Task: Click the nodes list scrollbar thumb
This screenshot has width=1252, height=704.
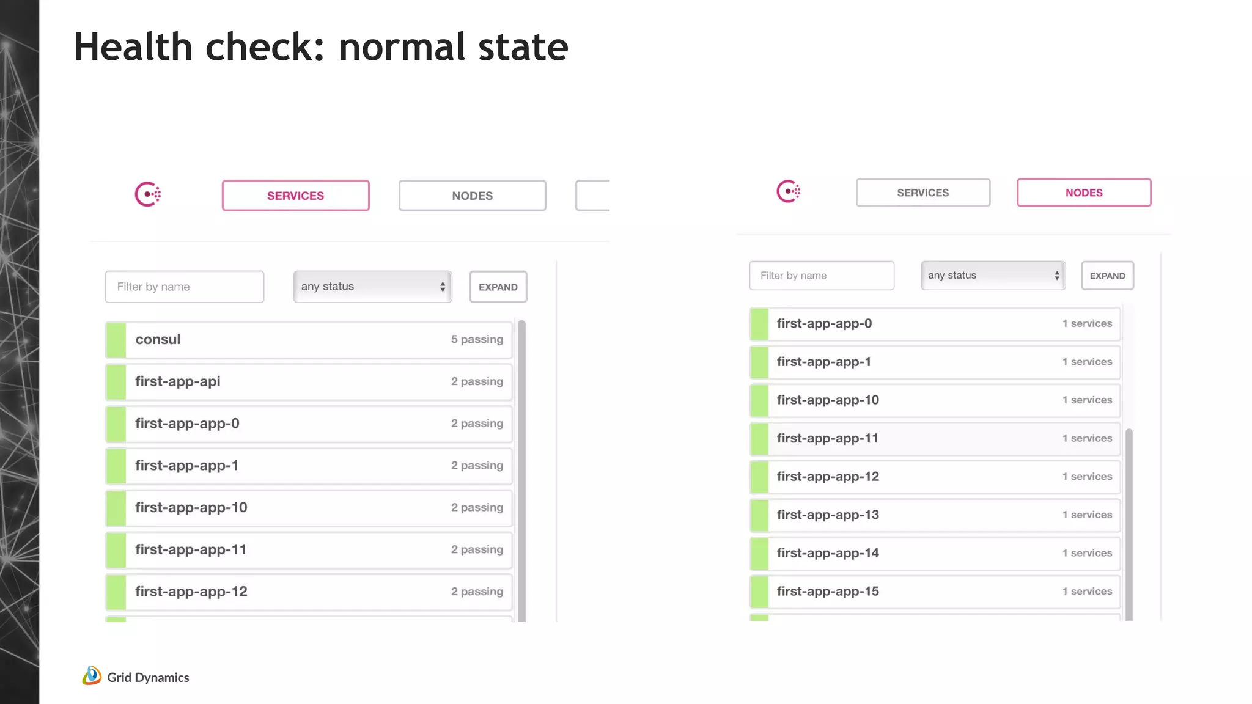Action: [x=1129, y=524]
